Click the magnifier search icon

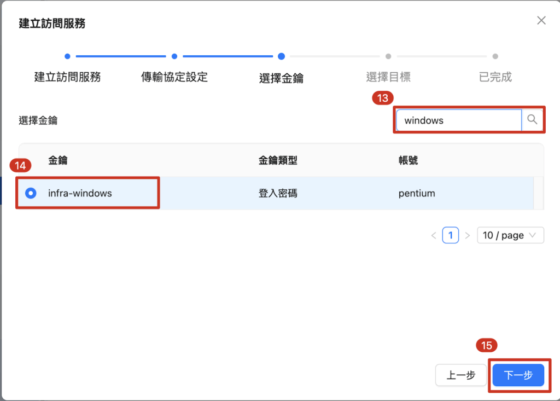coord(532,120)
